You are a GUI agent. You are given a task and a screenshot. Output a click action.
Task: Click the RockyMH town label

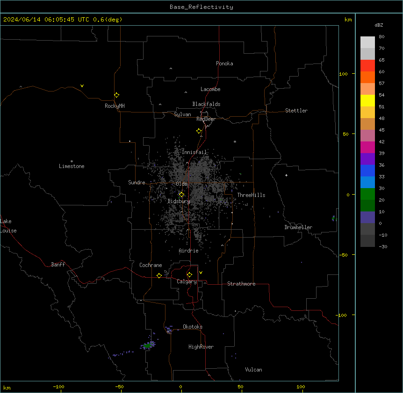(115, 106)
